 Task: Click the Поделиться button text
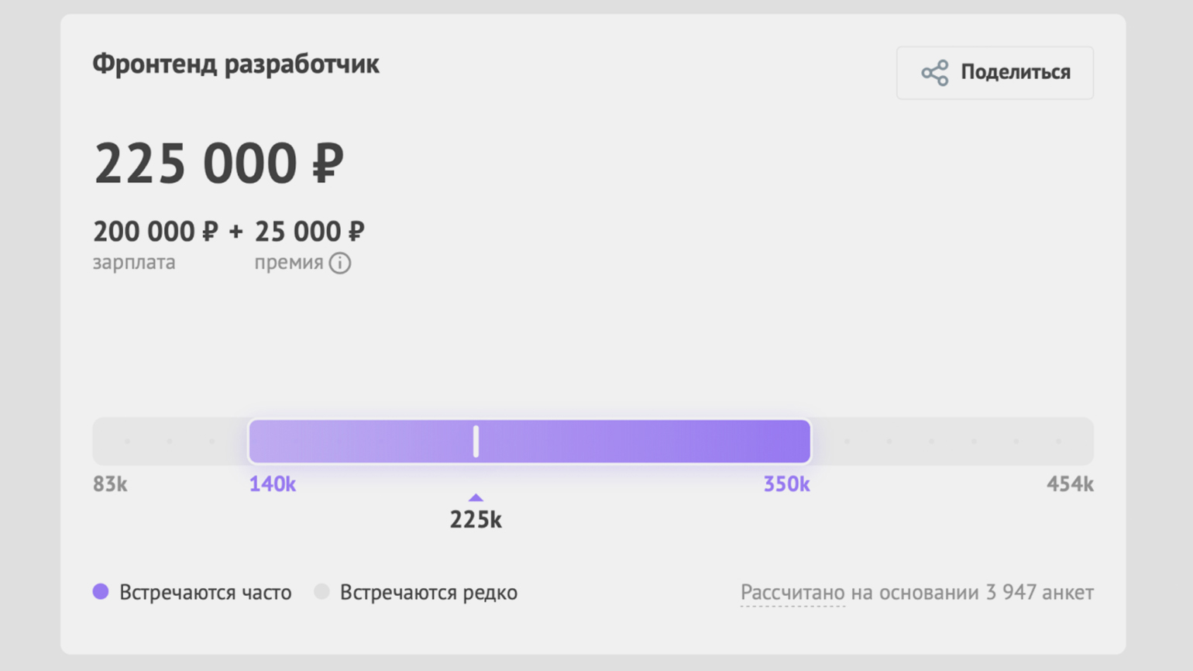pyautogui.click(x=1015, y=72)
